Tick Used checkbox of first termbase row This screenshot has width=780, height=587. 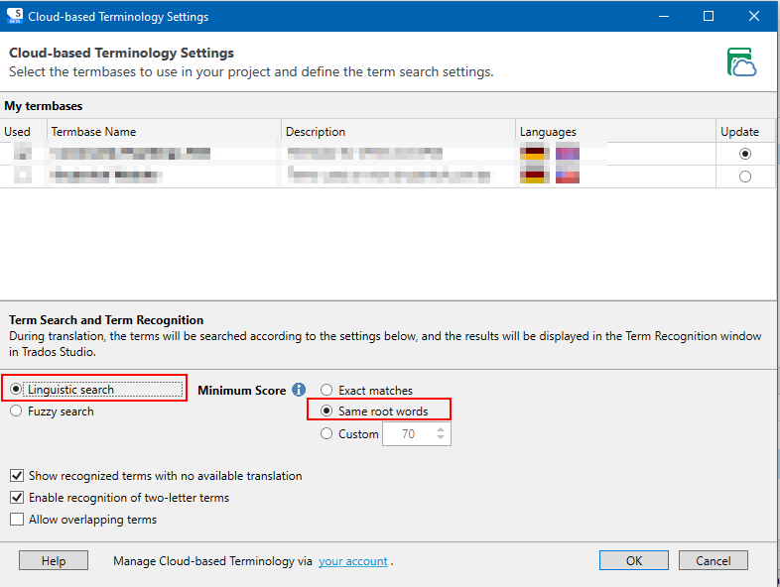(x=23, y=153)
